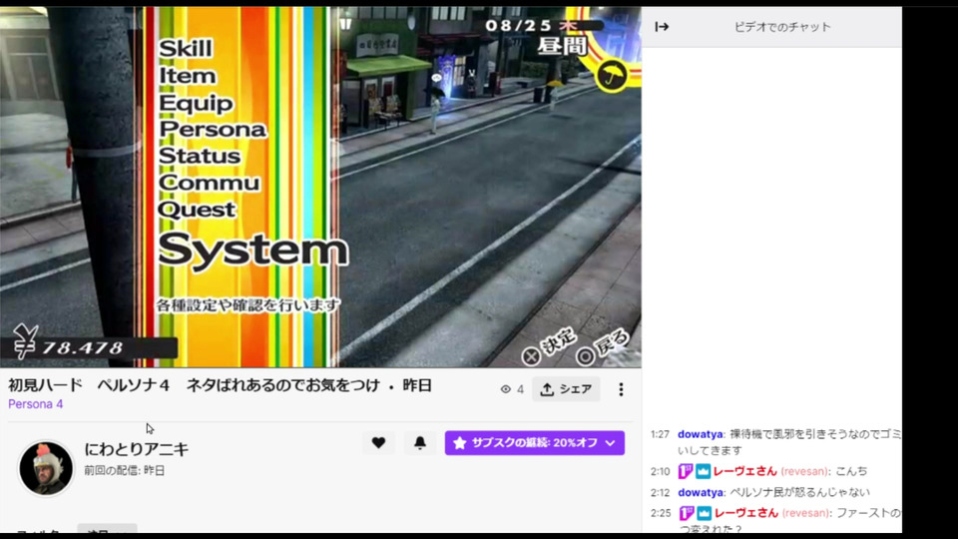Click the viewer count eye icon

tap(505, 389)
